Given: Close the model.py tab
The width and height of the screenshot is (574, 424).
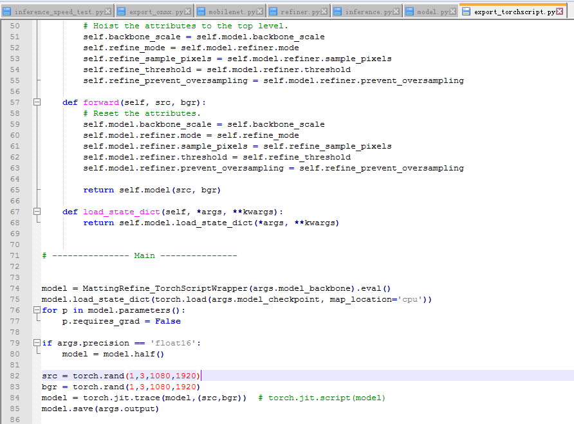Looking at the screenshot, I should (452, 12).
